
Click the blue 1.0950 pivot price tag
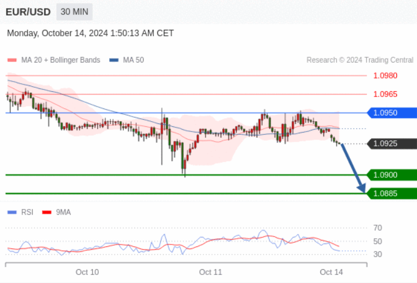(392, 113)
